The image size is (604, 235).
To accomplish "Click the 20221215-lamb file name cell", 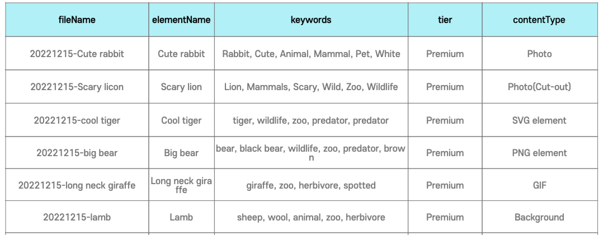I will coord(77,217).
